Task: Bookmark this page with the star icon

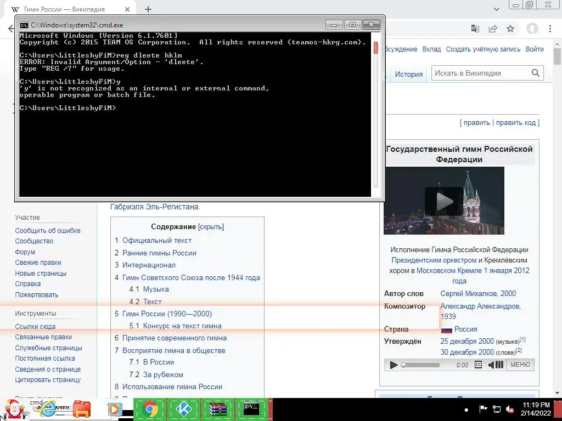Action: pyautogui.click(x=510, y=29)
